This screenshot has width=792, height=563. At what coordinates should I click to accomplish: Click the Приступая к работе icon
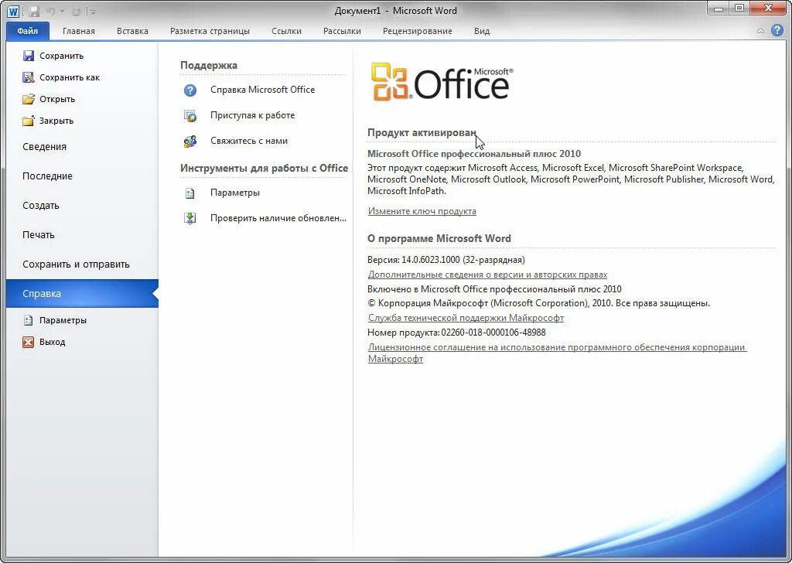point(190,116)
